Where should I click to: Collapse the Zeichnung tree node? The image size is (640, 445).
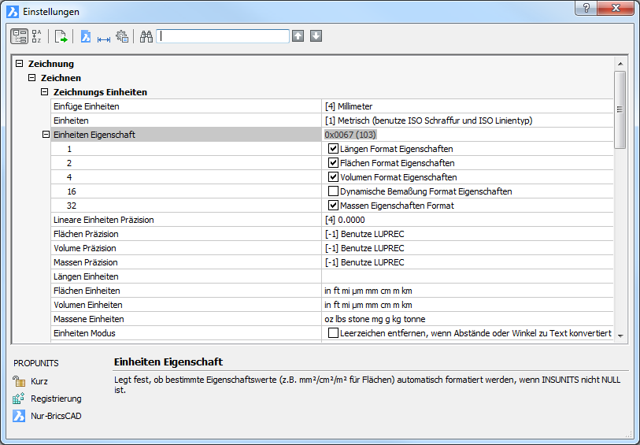pos(20,64)
